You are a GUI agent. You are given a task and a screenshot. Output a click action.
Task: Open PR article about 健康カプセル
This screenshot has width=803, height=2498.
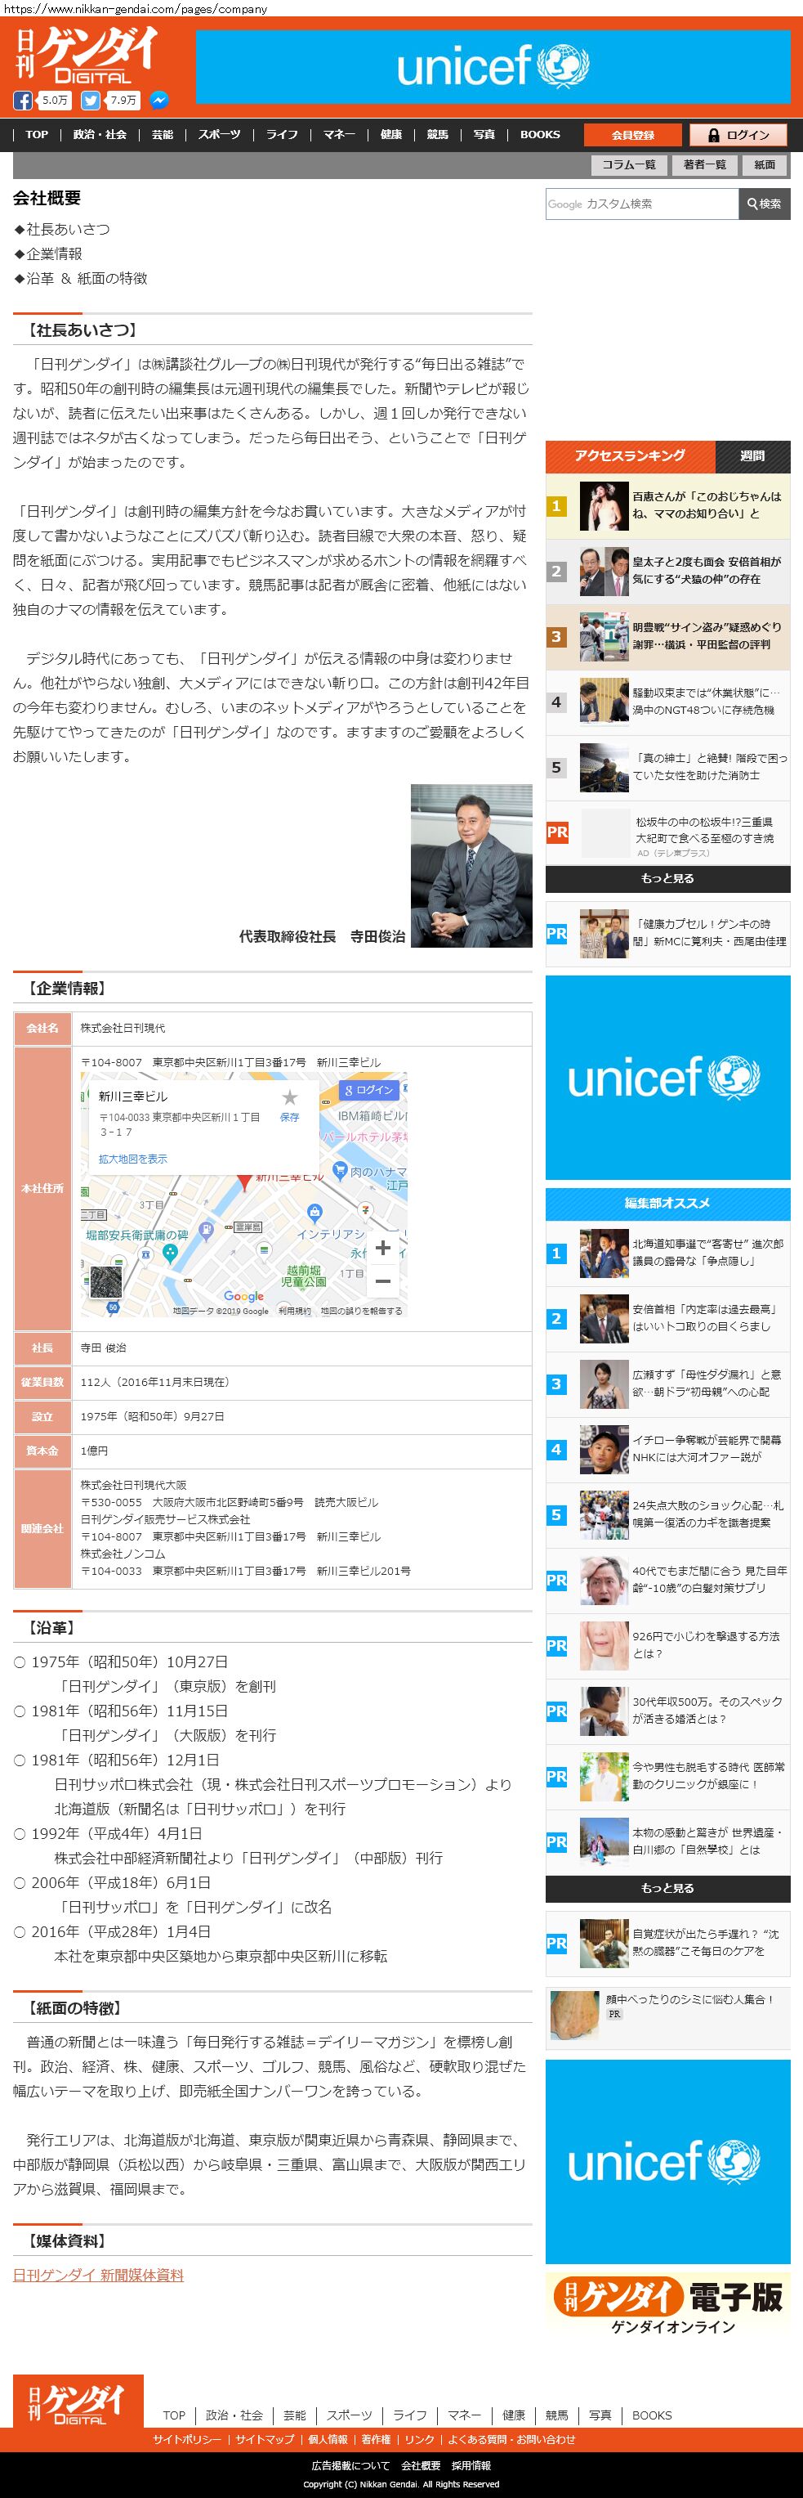coord(667,933)
